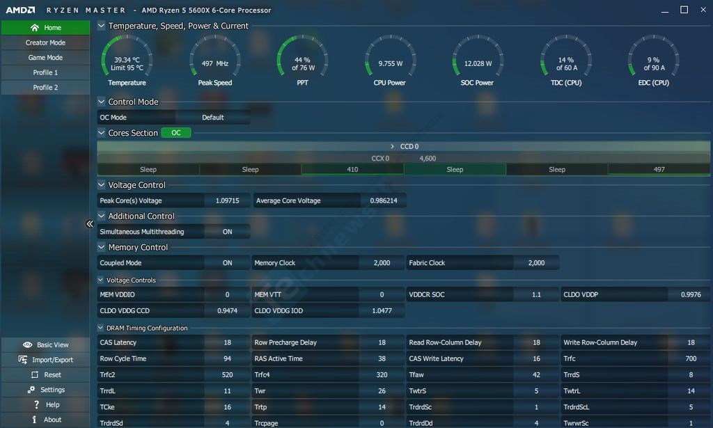Toggle Simultaneous Multithreading ON value
This screenshot has height=428, width=713.
point(227,232)
